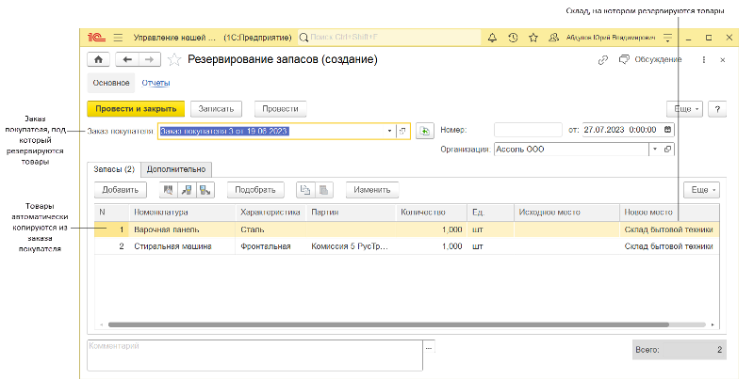Screen dimensions: 754x379
Task: Expand the Организация dropdown arrow
Action: pyautogui.click(x=655, y=150)
